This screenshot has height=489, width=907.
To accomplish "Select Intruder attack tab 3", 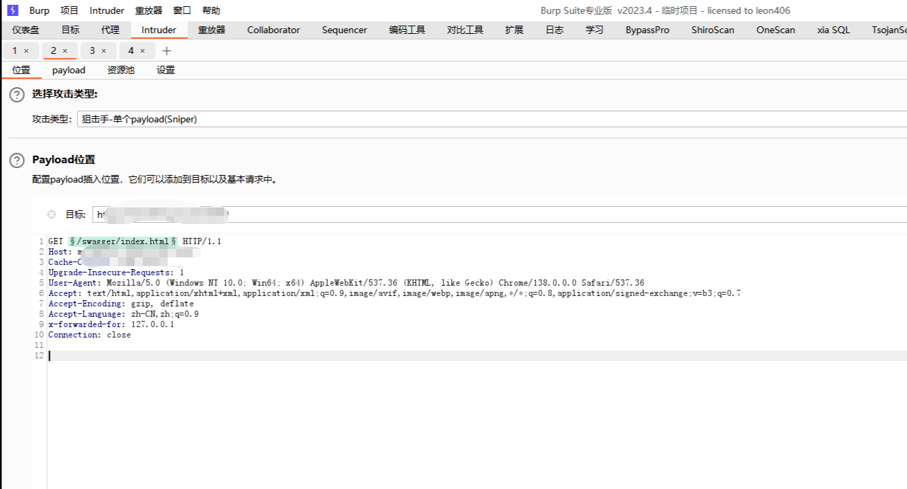I will [92, 50].
